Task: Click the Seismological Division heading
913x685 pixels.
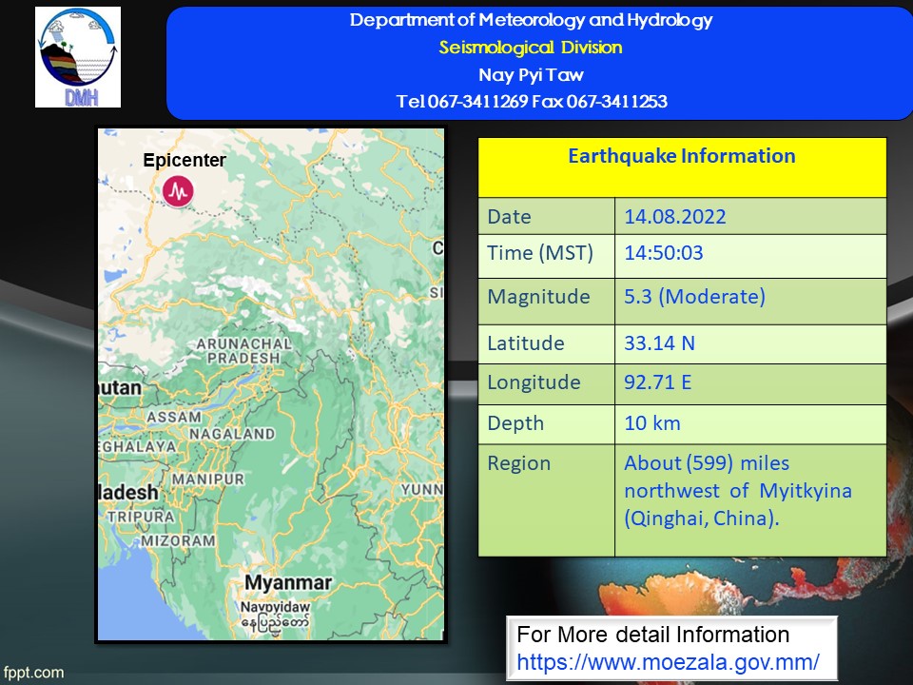Action: [x=531, y=48]
